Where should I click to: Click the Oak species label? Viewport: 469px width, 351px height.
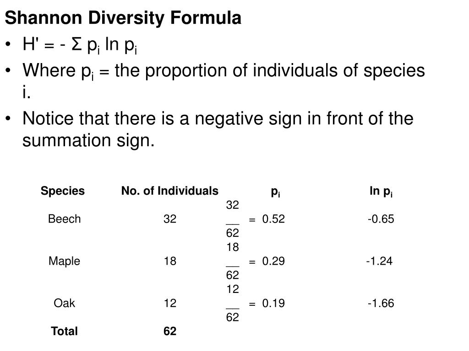(64, 303)
